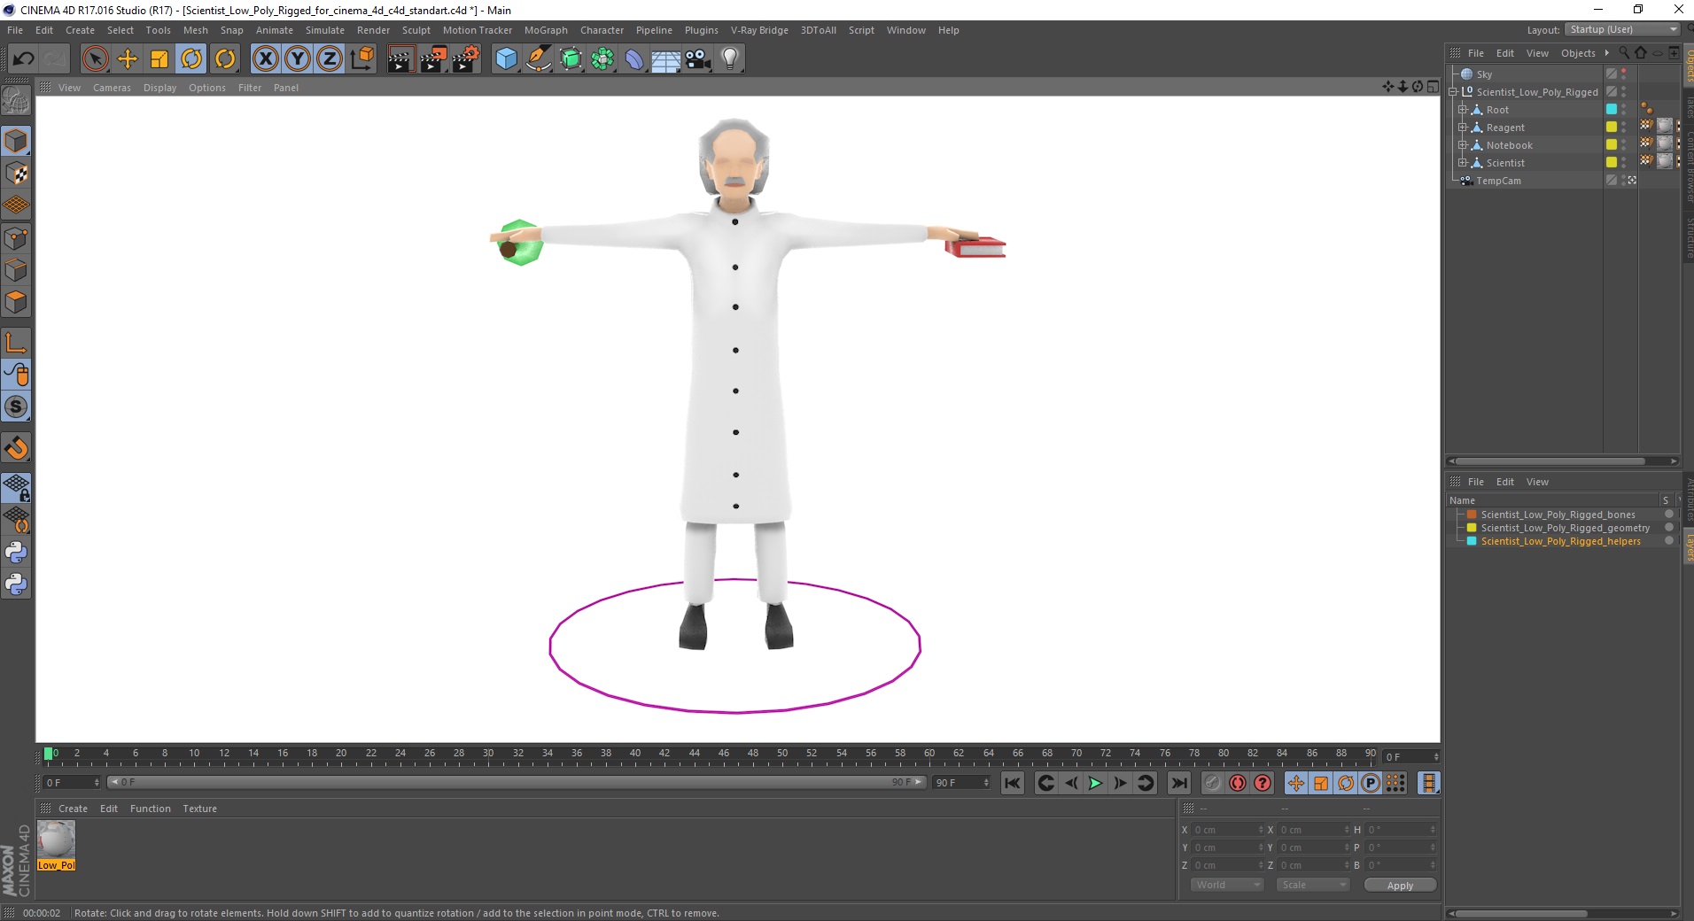Open Objects menu in object manager
Viewport: 1694px width, 921px height.
point(1578,53)
